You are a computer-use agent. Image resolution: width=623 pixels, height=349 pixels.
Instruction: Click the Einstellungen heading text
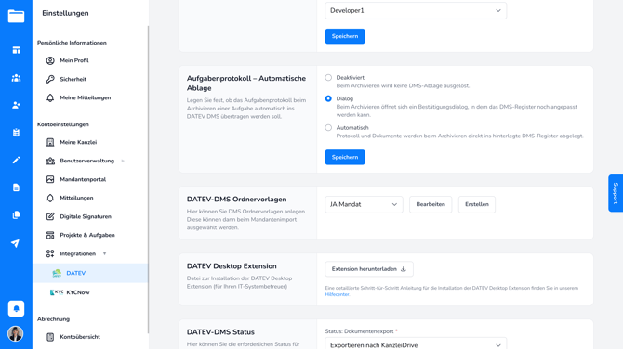coord(65,13)
